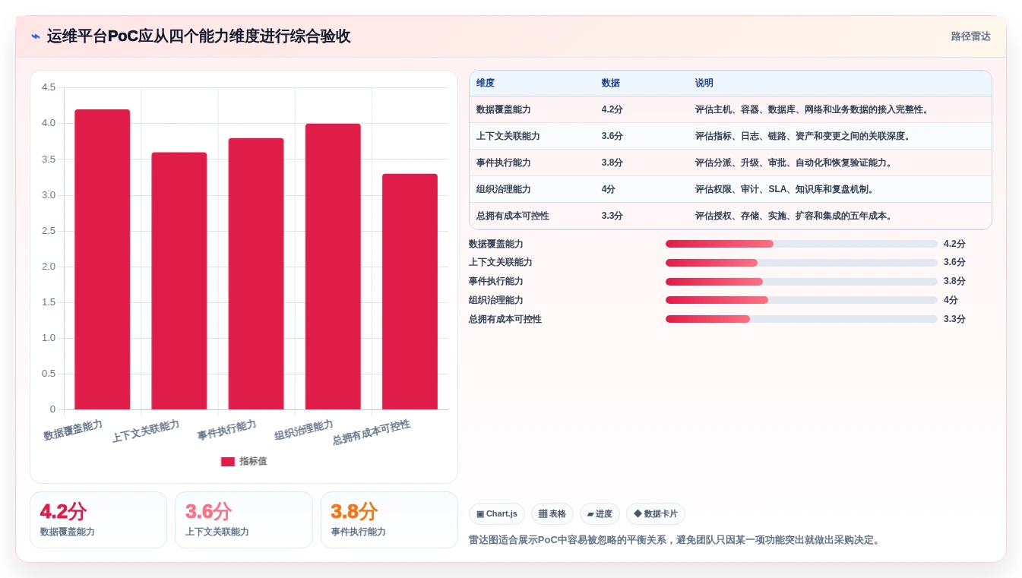Click the 路径雷达 label in header
This screenshot has width=1022, height=578.
click(970, 36)
